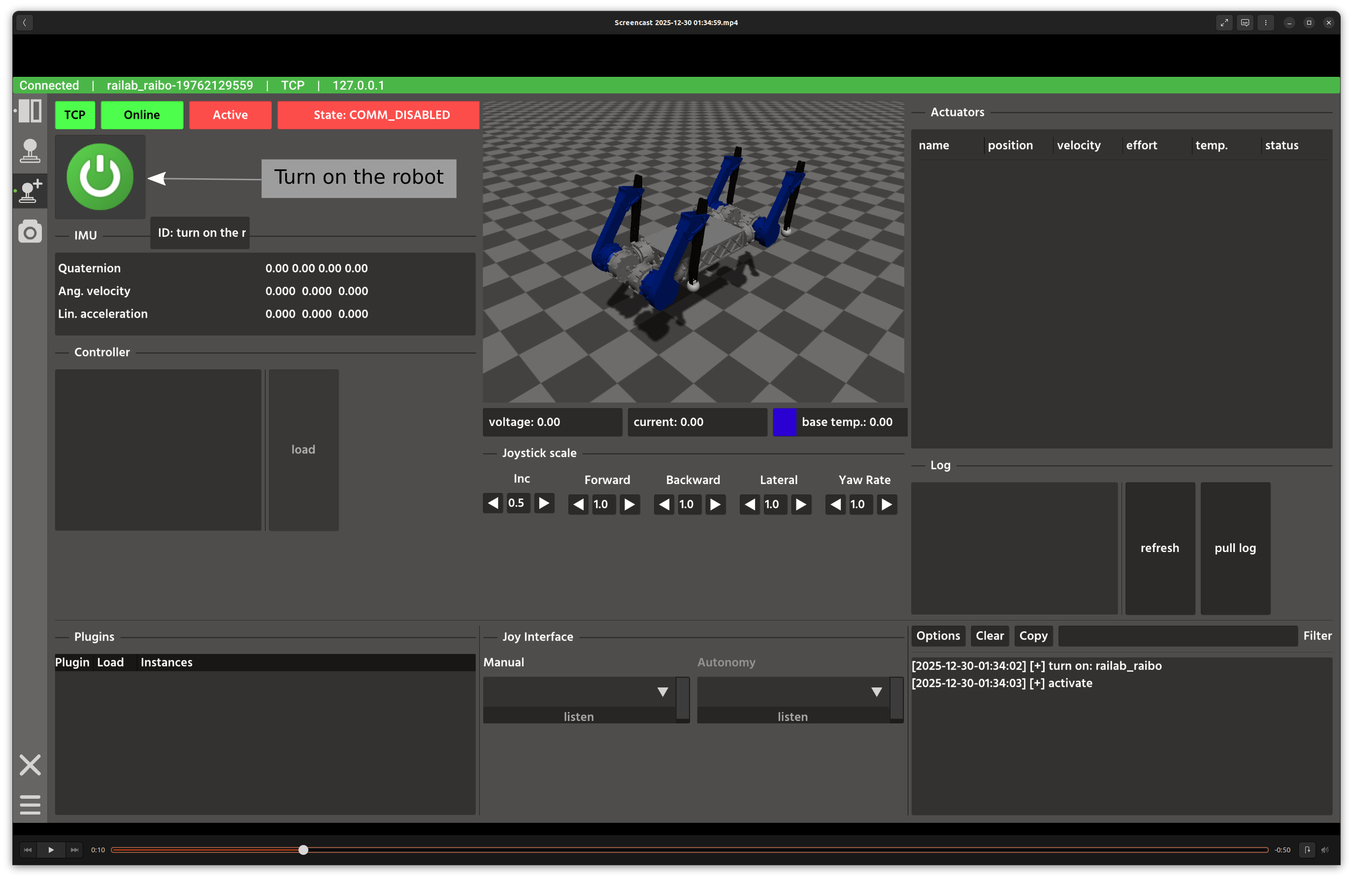1353x879 pixels.
Task: Expand the Manual joystick dropdown
Action: (x=662, y=691)
